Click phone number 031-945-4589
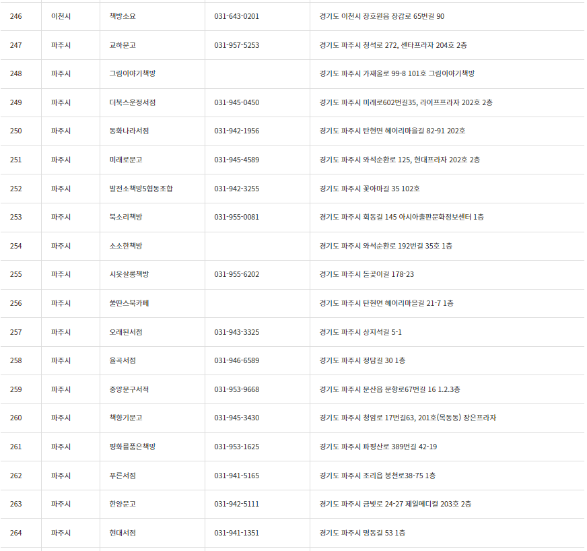The width and height of the screenshot is (587, 551). (x=236, y=160)
